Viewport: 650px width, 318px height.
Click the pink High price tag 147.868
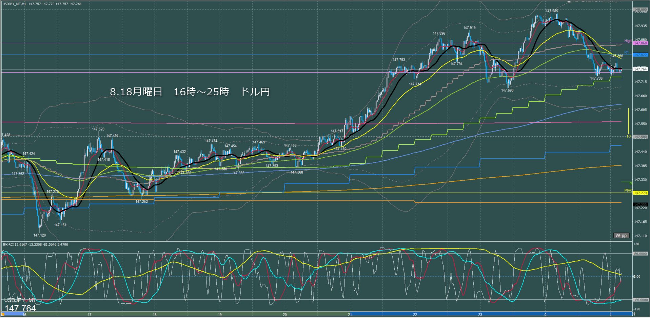pyautogui.click(x=640, y=43)
